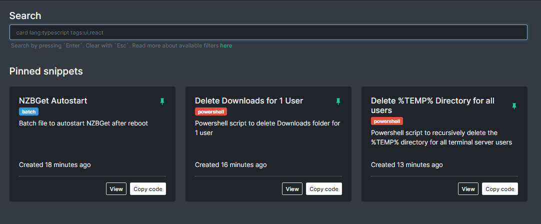This screenshot has width=541, height=224.
Task: View the Delete %TEMP% Directory snippet
Action: click(x=468, y=189)
